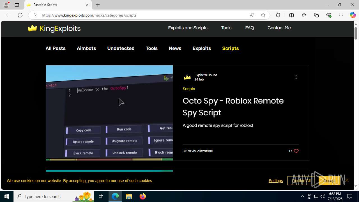Select the News category
This screenshot has height=202, width=359.
pos(175,48)
